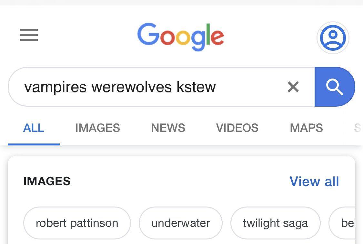Open the MAPS tab

click(306, 128)
